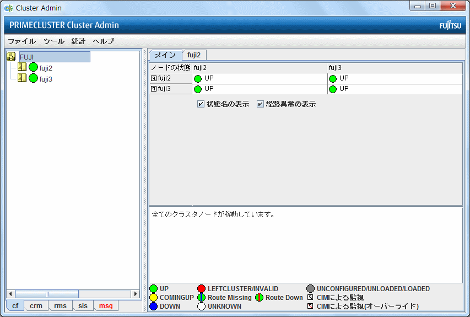Click green status circle beside fuji2 in tree
This screenshot has width=470, height=317.
point(33,67)
